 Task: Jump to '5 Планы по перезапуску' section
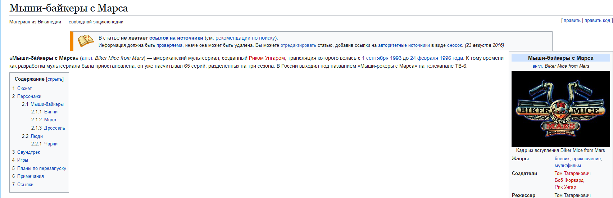39,168
